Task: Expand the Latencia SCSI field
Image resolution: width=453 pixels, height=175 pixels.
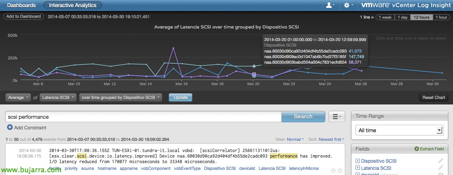Action: [357, 168]
